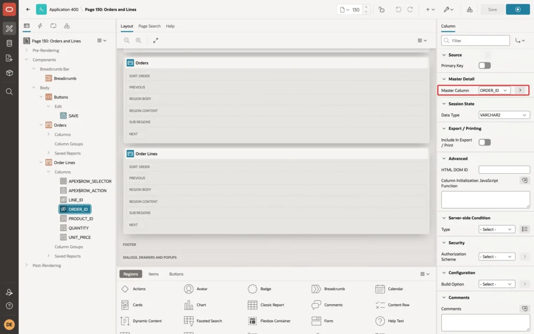Toggle the Primary Key switch

pyautogui.click(x=484, y=65)
